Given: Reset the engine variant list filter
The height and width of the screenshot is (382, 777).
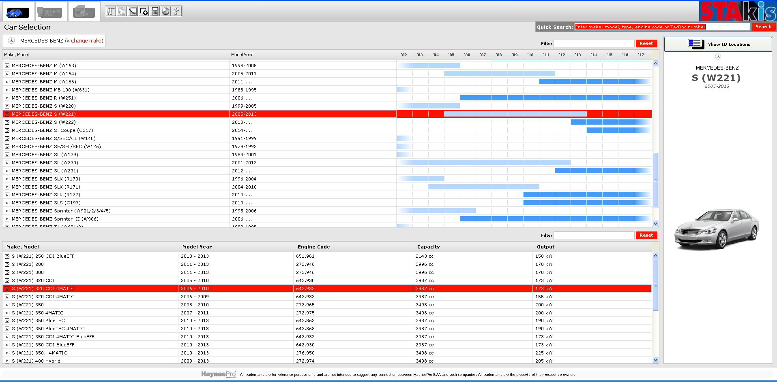Looking at the screenshot, I should pyautogui.click(x=646, y=235).
